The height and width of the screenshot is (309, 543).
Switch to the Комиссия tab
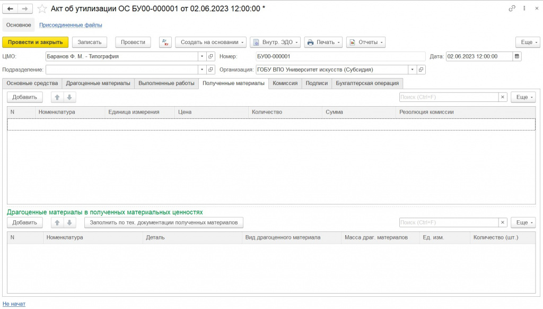[285, 83]
